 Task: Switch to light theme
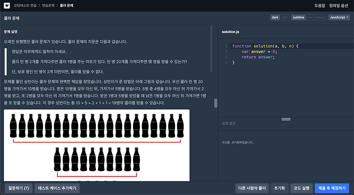click(285, 17)
